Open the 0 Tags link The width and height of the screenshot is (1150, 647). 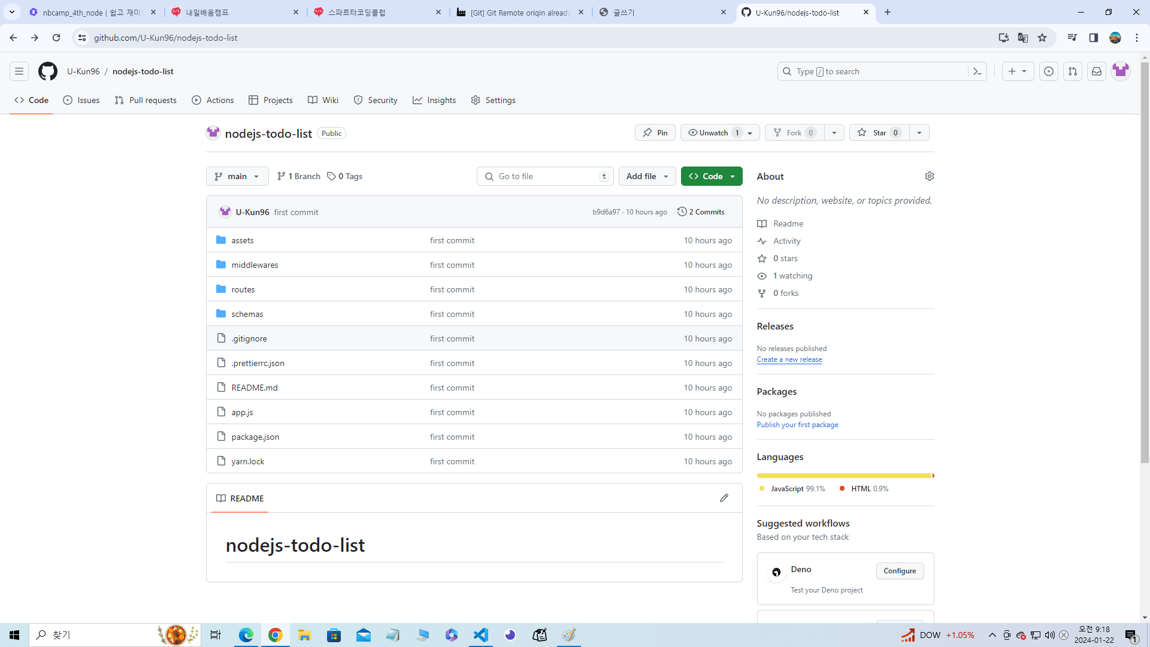[x=344, y=176]
